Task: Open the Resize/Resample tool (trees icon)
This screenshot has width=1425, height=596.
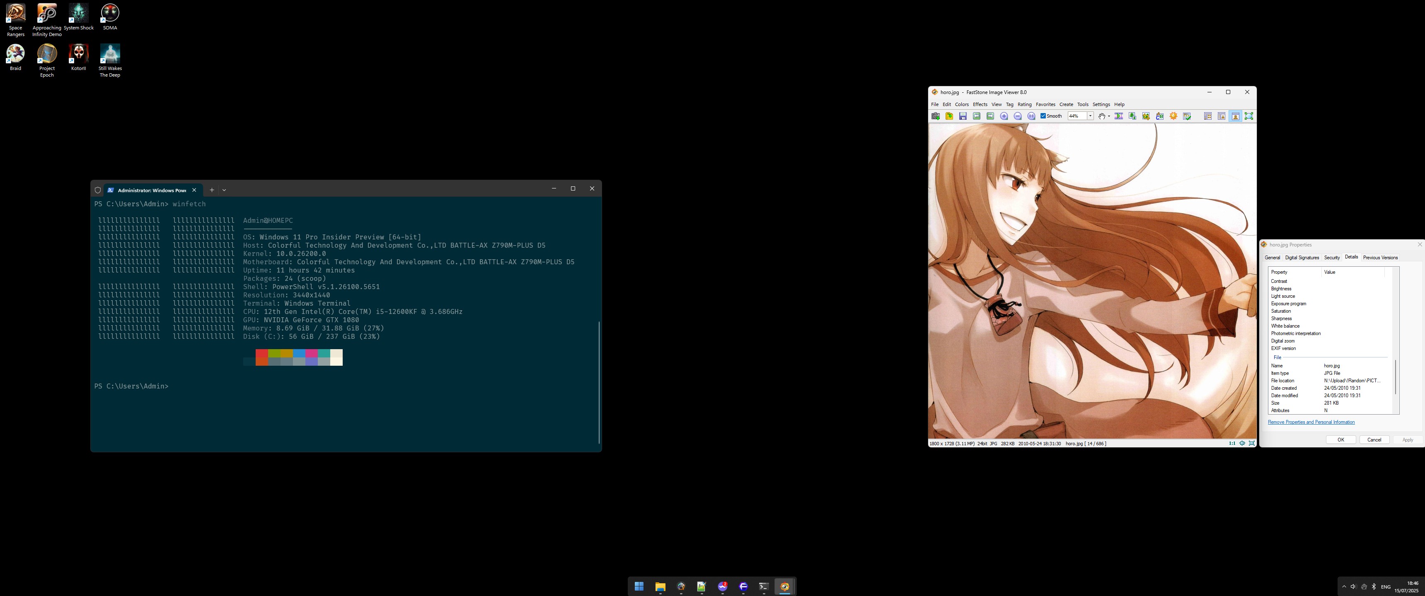Action: [1132, 116]
